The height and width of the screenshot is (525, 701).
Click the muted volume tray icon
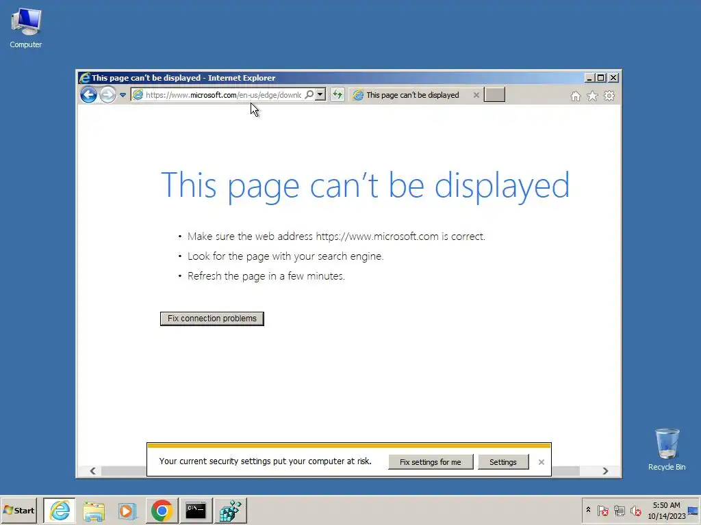[636, 510]
